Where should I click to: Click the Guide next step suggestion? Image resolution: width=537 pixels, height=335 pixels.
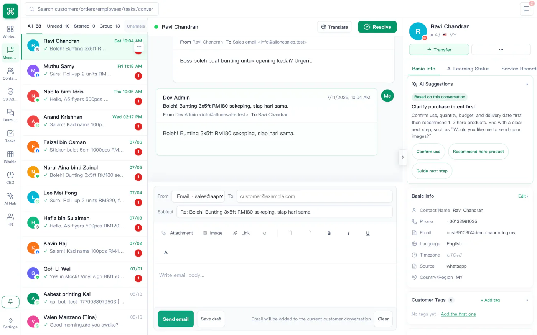432,171
